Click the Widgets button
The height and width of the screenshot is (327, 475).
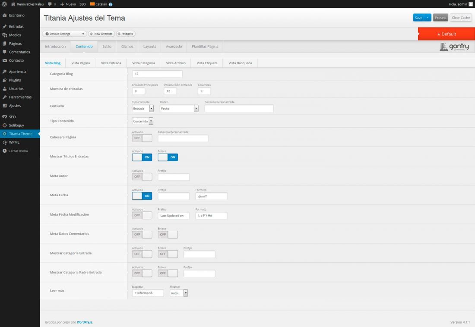tap(126, 34)
